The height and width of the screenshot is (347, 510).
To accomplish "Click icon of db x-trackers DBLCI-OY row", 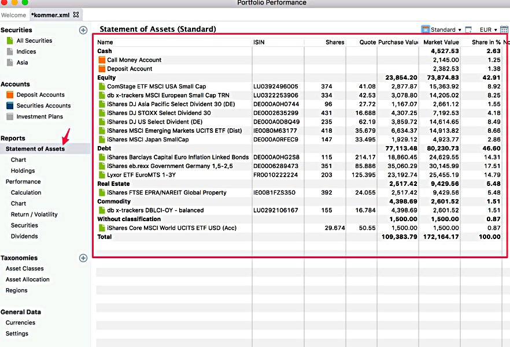I will pos(102,210).
